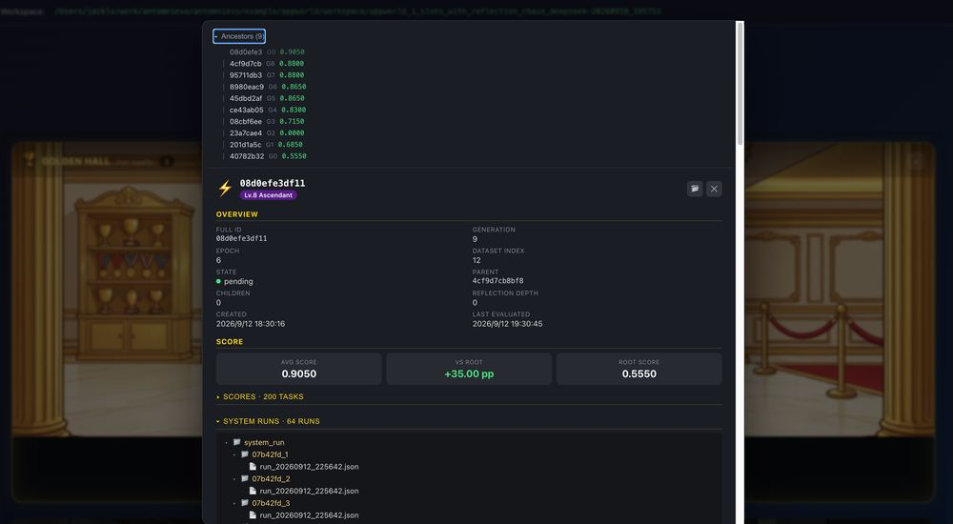Expand the SCORES · 200 TASKS section
Image resolution: width=953 pixels, height=524 pixels.
click(x=260, y=396)
